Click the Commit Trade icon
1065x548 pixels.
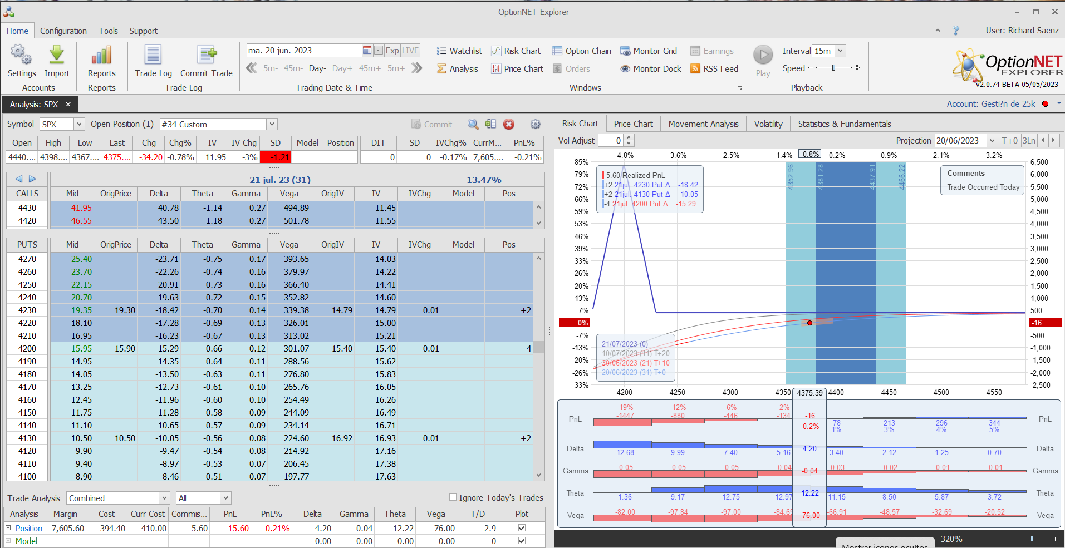(x=207, y=55)
